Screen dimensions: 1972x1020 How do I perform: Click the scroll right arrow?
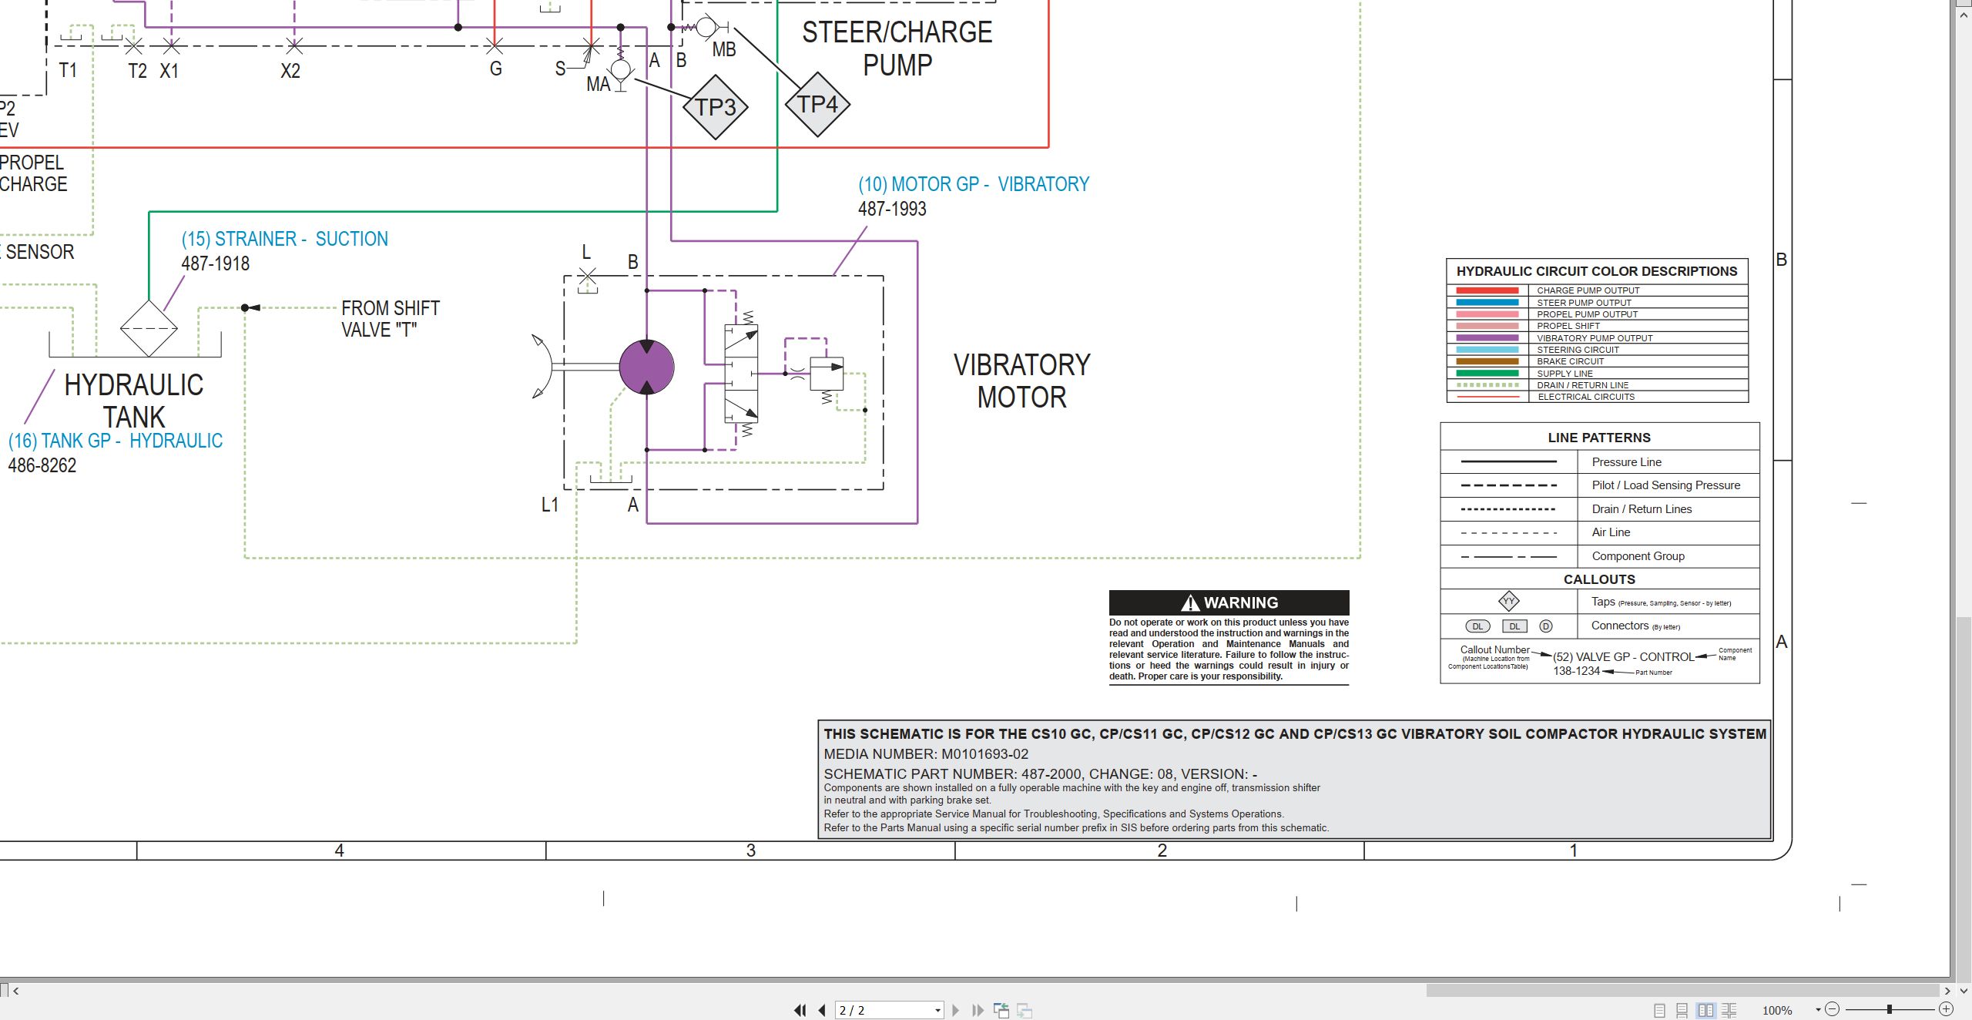click(x=1947, y=991)
